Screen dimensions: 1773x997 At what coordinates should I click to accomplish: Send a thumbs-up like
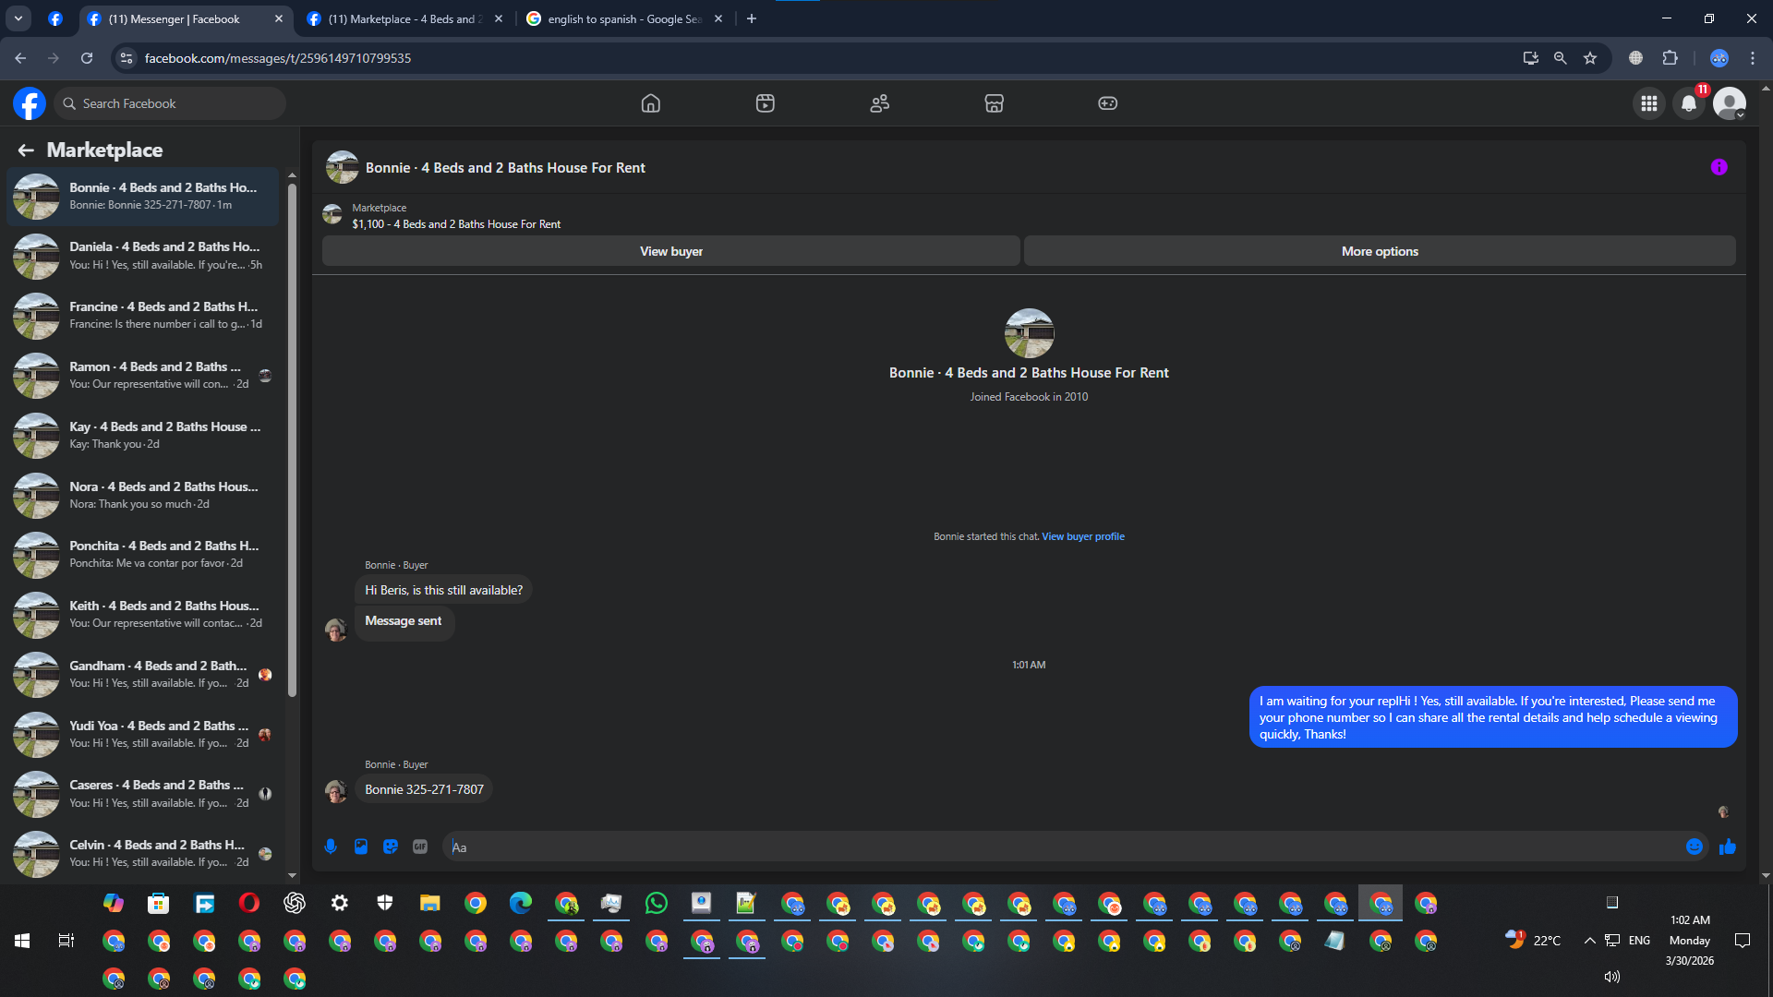coord(1728,847)
